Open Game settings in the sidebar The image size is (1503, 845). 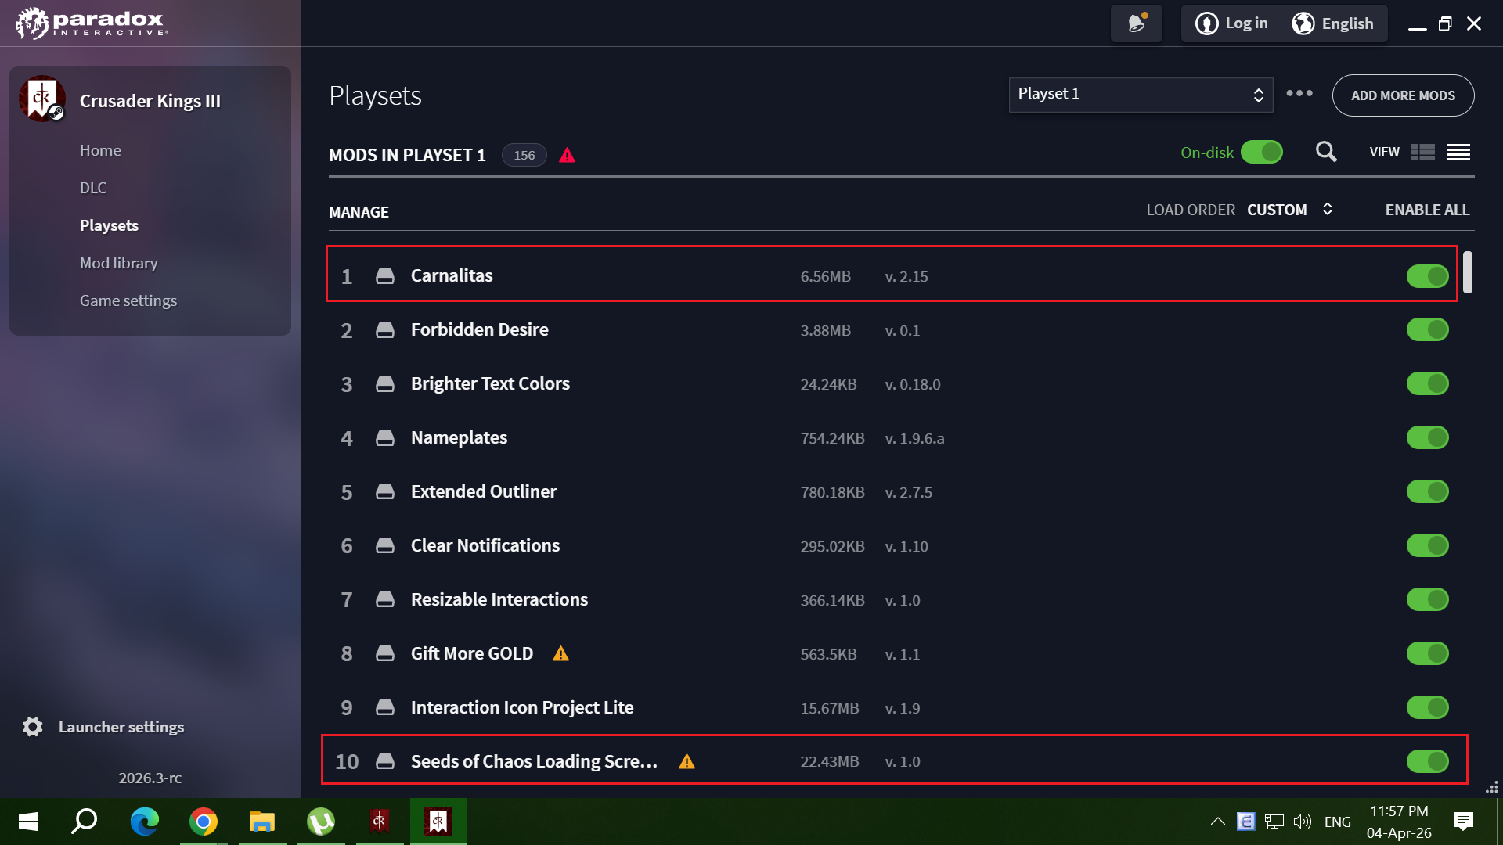[x=128, y=300]
